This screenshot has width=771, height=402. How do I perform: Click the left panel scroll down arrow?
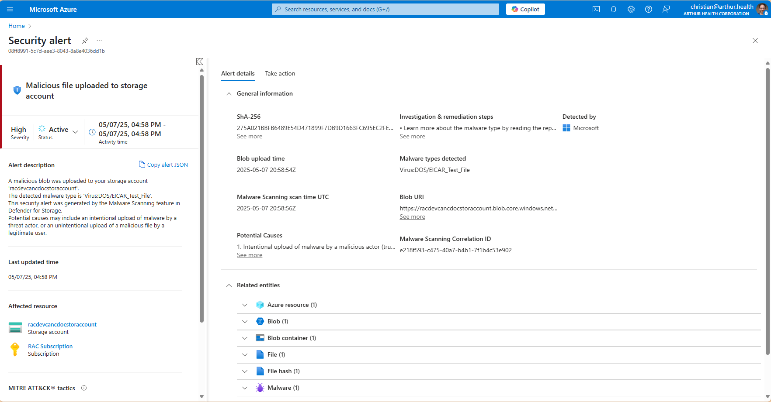(201, 396)
